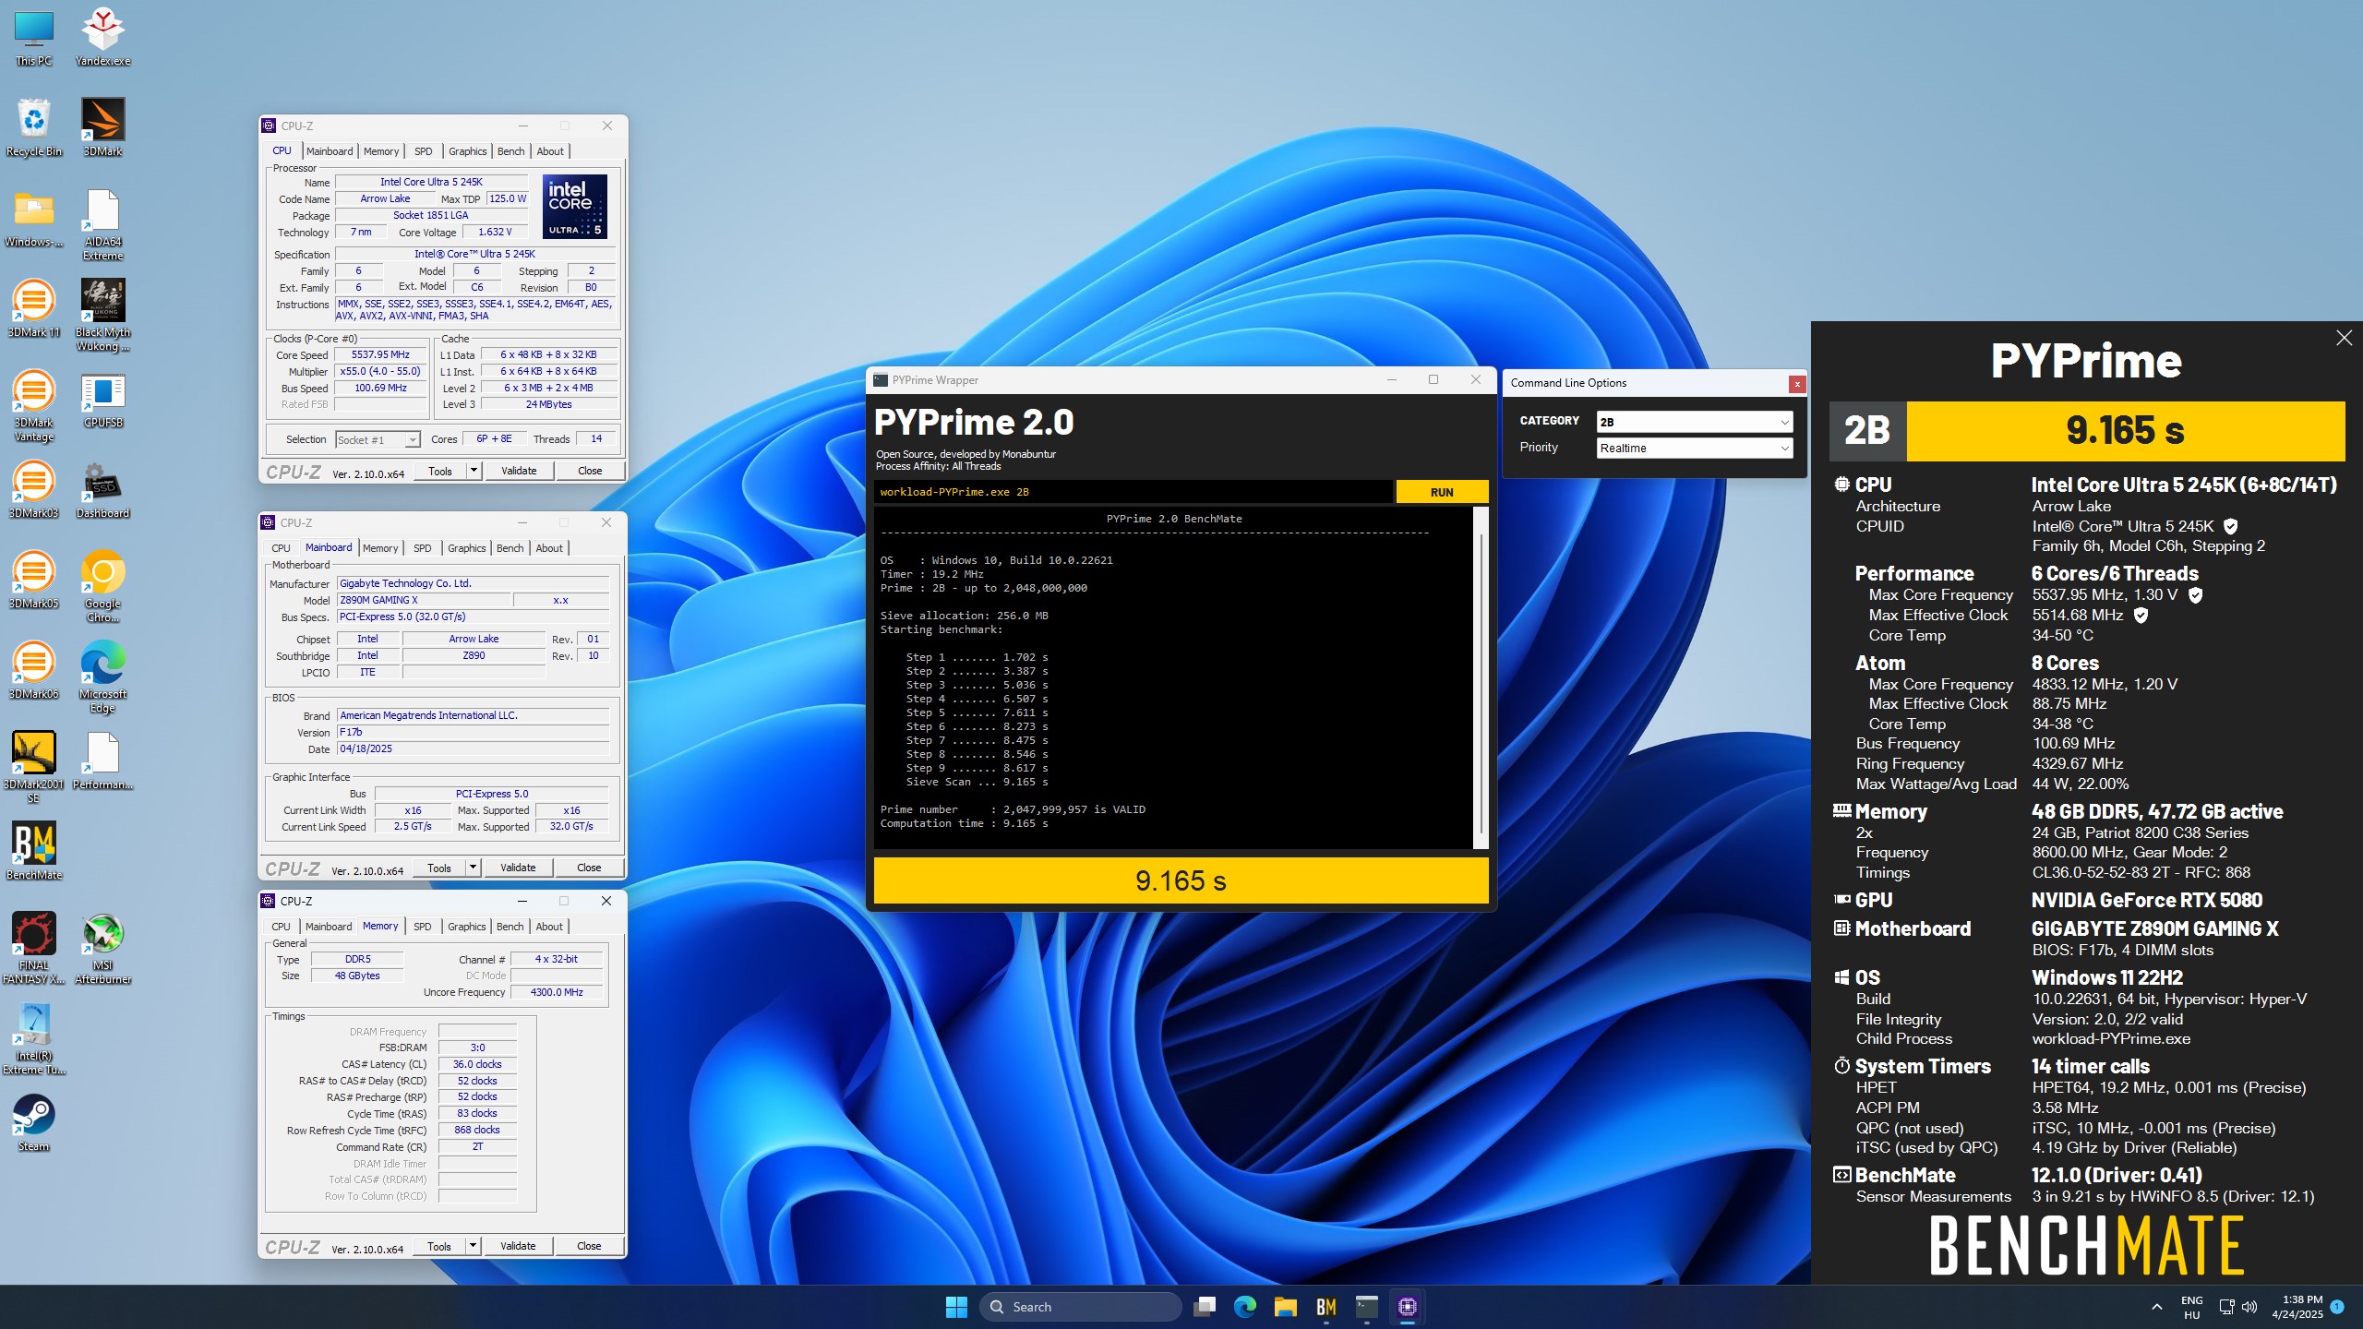Click the ENG HU language indicator
The height and width of the screenshot is (1329, 2363).
2191,1307
